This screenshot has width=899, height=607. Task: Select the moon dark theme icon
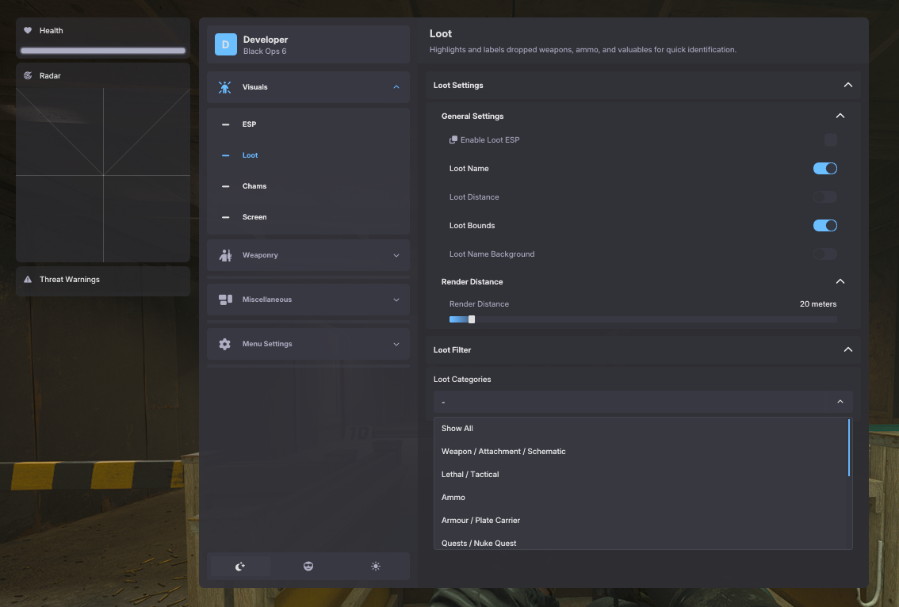click(240, 566)
